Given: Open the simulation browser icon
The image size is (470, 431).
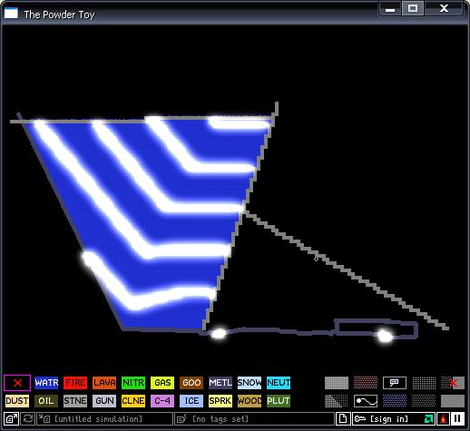Looking at the screenshot, I should click(12, 419).
